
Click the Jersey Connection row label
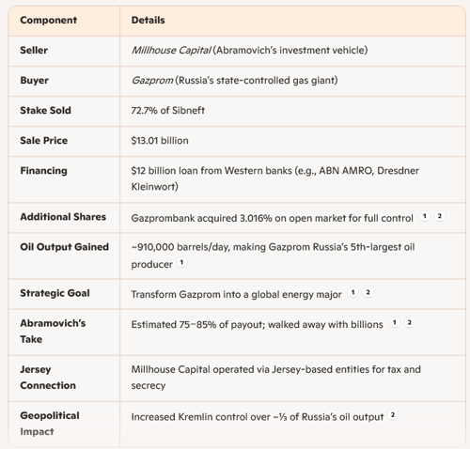pos(48,378)
